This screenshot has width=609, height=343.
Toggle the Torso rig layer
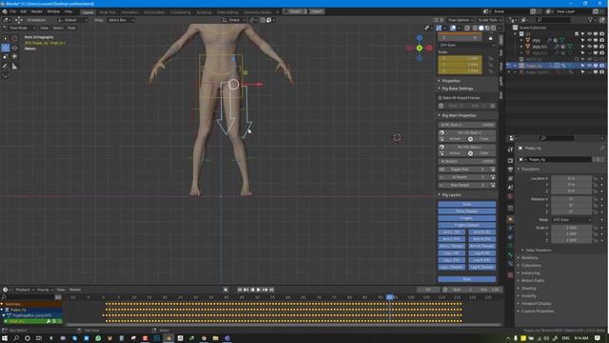pyautogui.click(x=467, y=204)
